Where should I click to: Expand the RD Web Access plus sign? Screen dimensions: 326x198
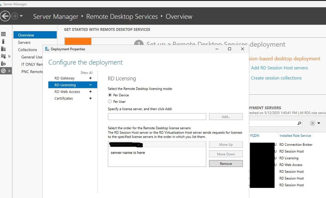pos(90,92)
